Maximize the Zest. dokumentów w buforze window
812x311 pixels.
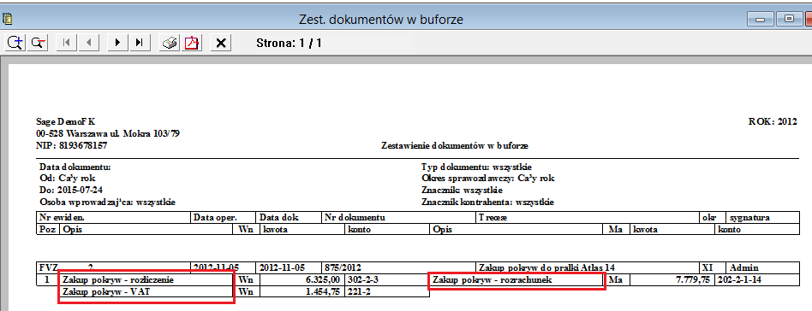[x=789, y=19]
